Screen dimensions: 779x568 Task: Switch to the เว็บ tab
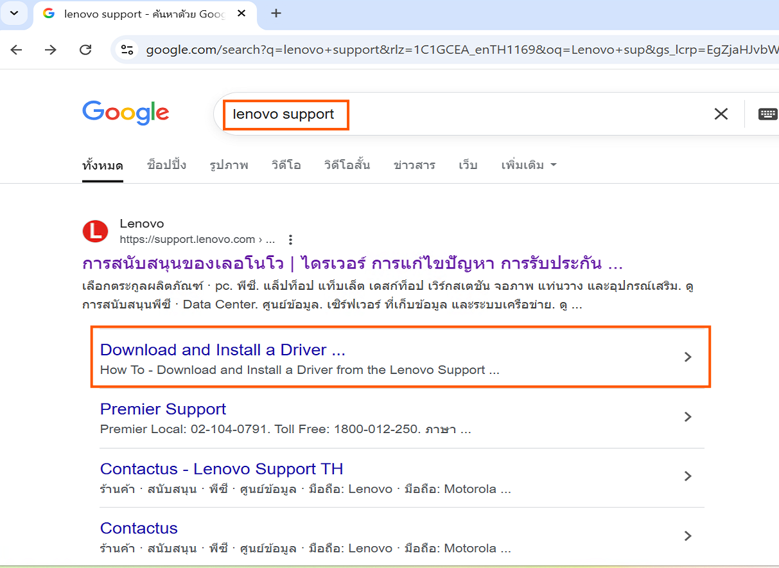click(468, 165)
